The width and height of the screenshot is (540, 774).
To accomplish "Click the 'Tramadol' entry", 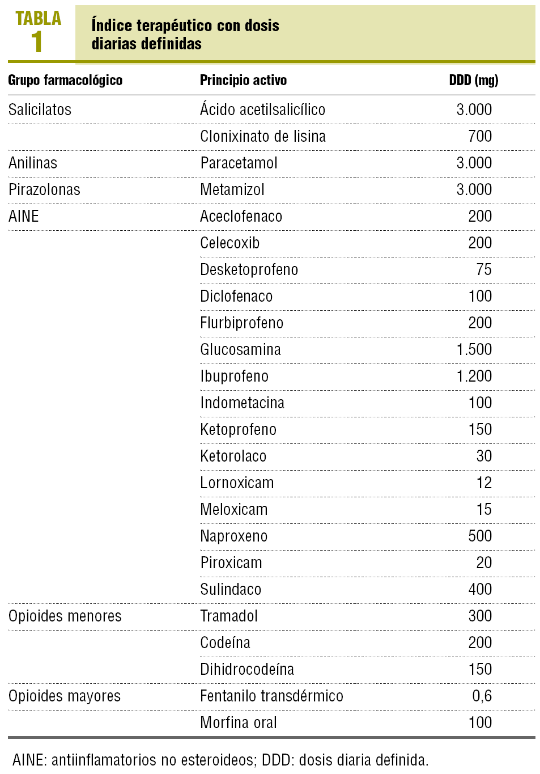I will (x=229, y=616).
